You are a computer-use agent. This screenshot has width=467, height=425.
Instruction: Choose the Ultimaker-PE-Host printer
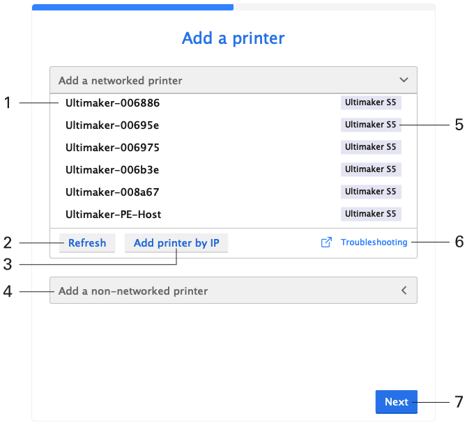[114, 215]
